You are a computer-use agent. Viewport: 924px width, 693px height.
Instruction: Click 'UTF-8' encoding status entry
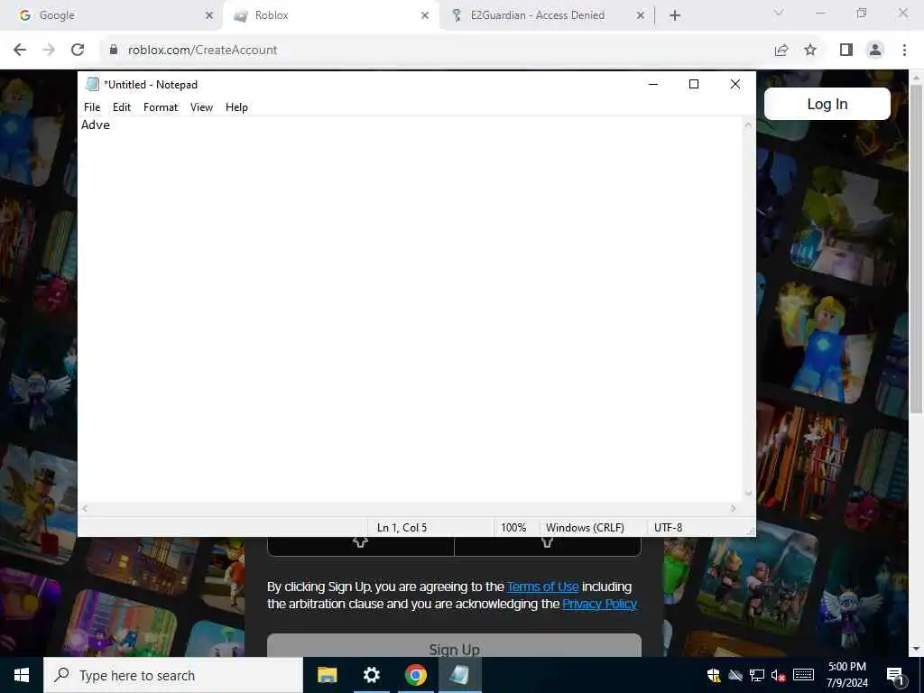click(x=669, y=527)
